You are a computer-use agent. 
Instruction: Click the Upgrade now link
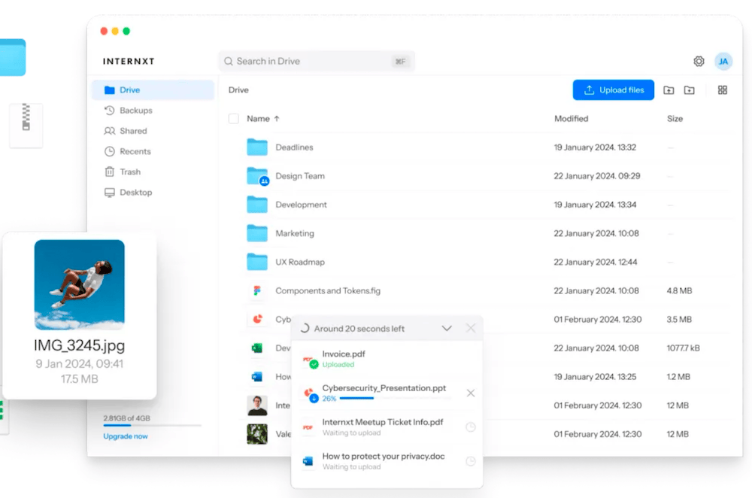[x=126, y=436]
